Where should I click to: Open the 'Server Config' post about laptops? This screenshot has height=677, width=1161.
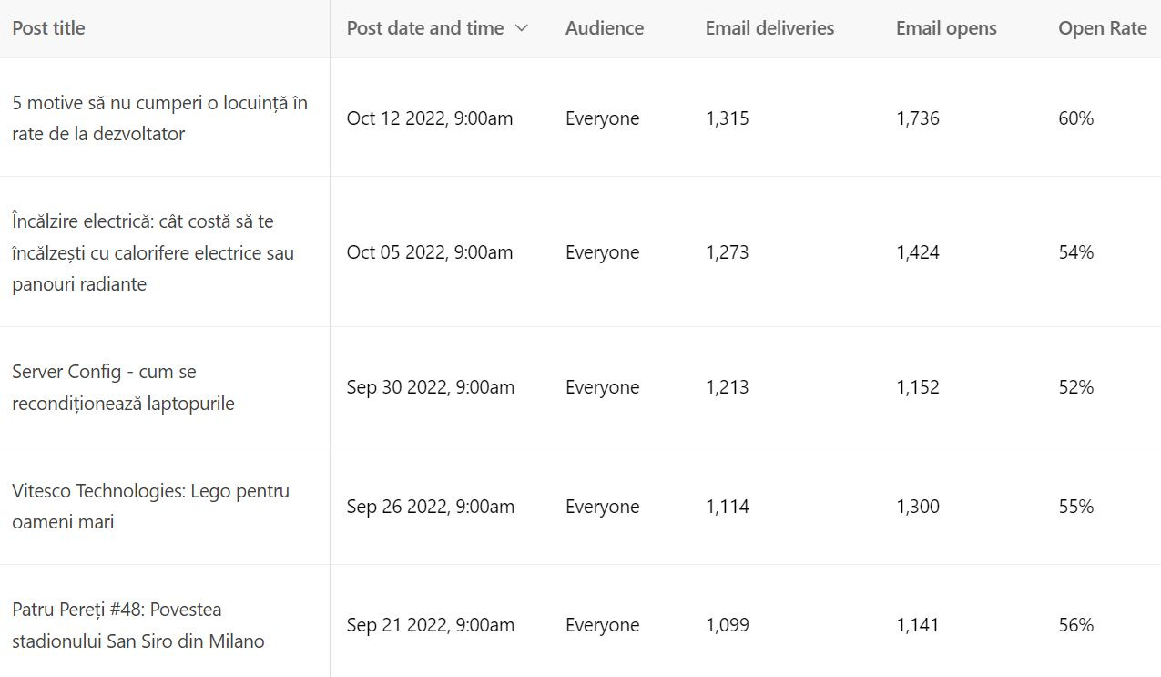coord(123,387)
